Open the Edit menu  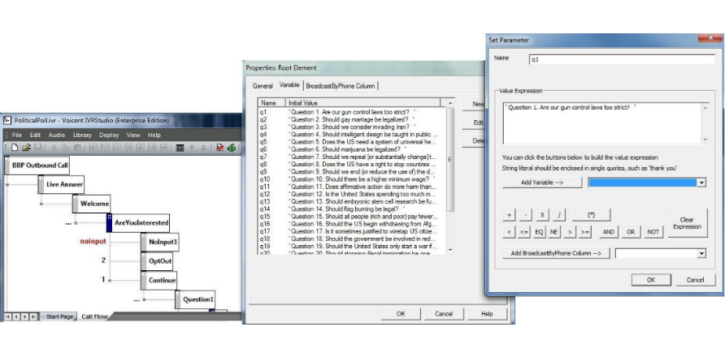(35, 135)
